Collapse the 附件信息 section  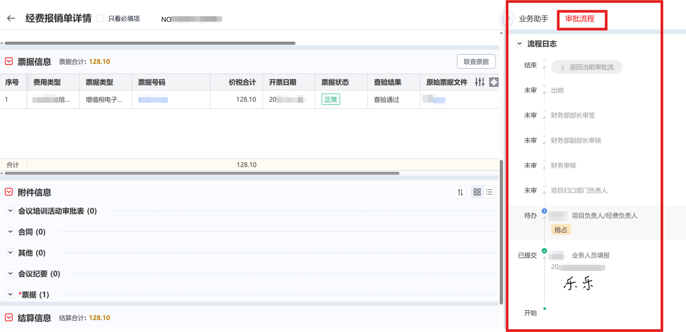[x=9, y=192]
